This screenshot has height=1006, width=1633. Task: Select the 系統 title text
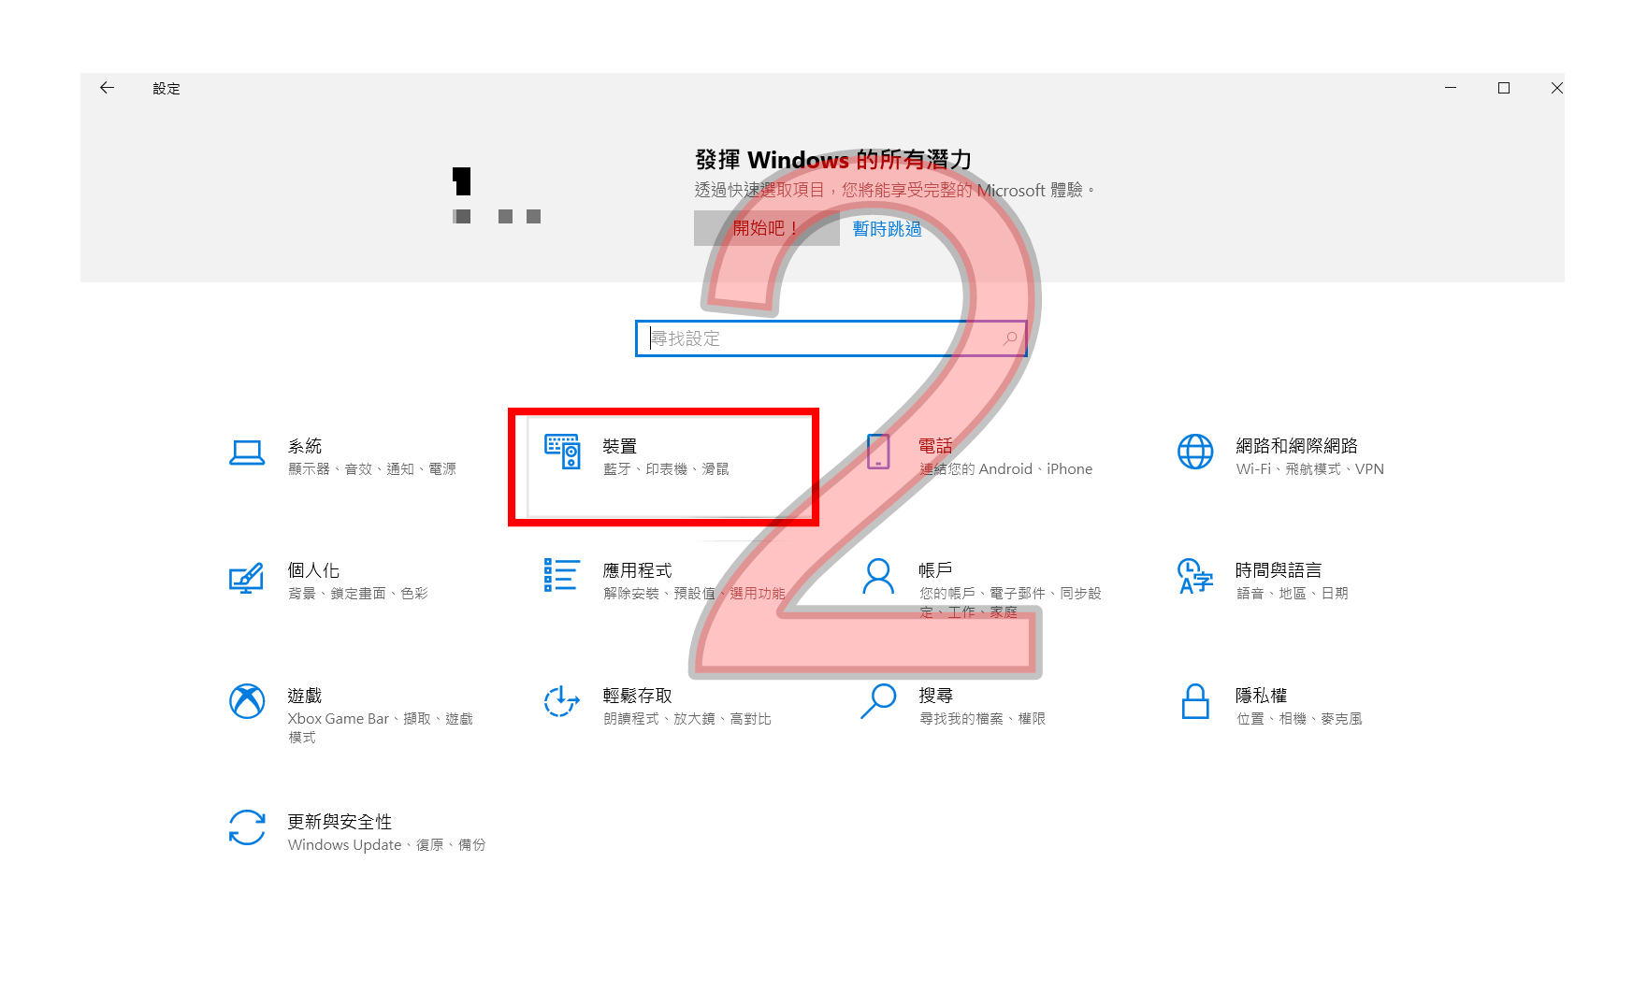coord(305,446)
